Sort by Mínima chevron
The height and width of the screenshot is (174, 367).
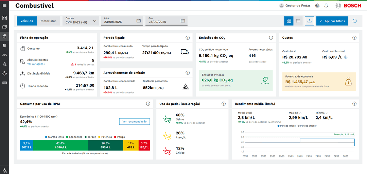click(x=327, y=112)
